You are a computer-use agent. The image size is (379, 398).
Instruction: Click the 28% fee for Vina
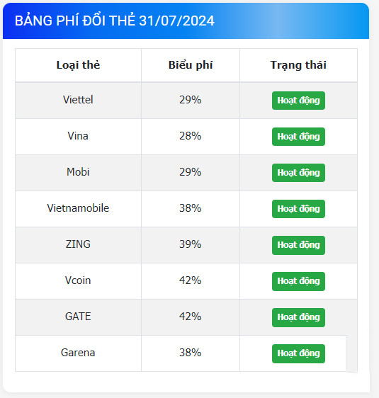click(191, 136)
